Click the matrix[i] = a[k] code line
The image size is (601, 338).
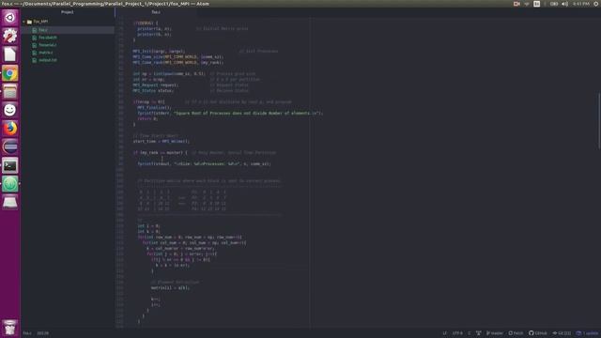[170, 288]
